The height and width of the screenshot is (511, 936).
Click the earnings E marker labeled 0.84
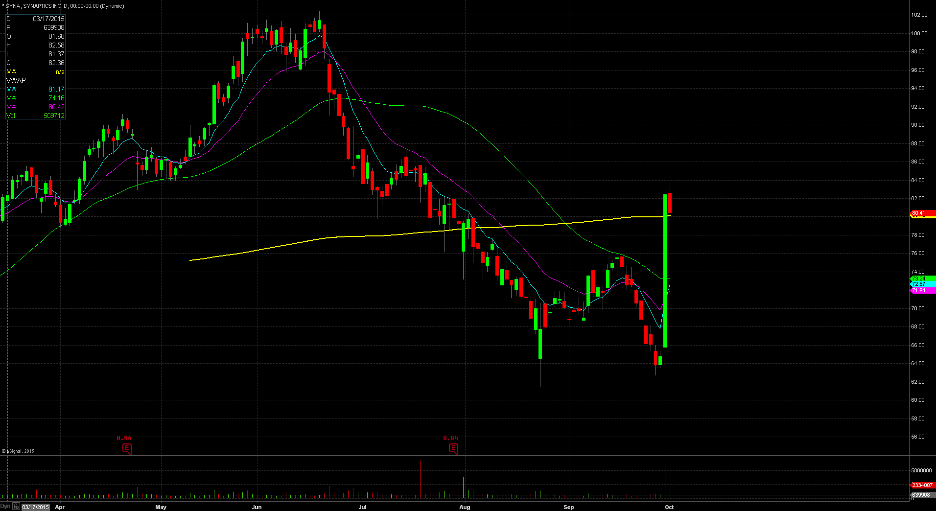[453, 449]
